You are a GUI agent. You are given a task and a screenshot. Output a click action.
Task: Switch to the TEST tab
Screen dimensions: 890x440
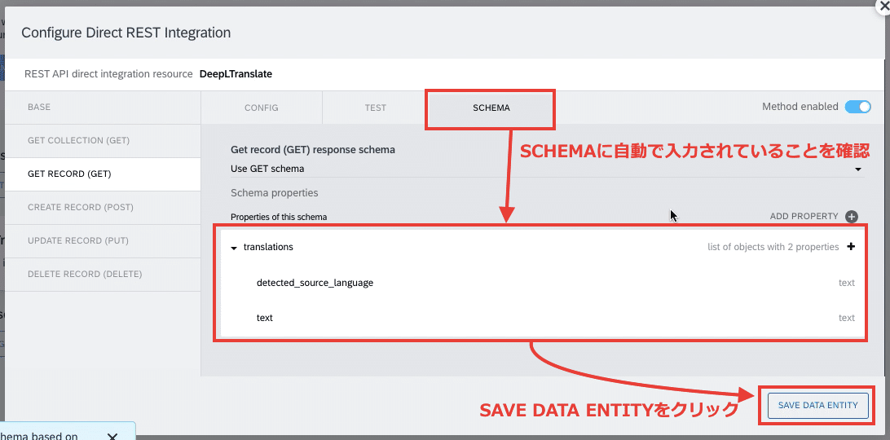(x=375, y=108)
